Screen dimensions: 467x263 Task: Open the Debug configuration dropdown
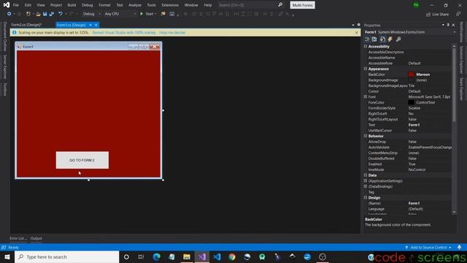coord(91,14)
